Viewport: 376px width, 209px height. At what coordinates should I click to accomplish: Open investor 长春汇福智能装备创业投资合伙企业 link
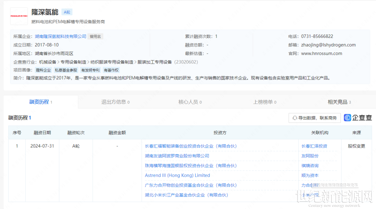coord(190,146)
